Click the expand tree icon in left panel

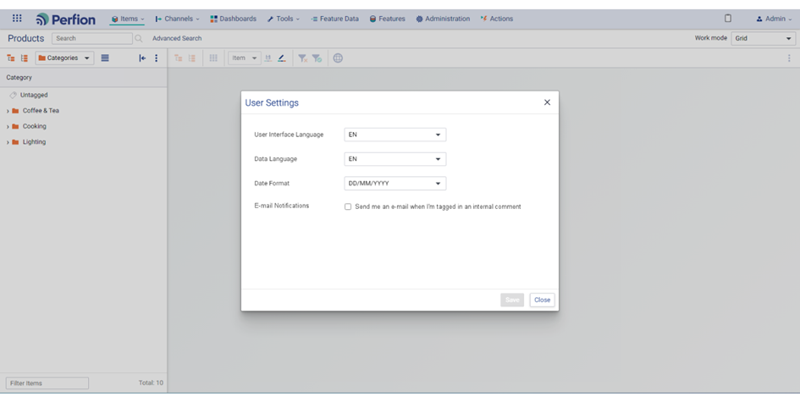coord(11,58)
